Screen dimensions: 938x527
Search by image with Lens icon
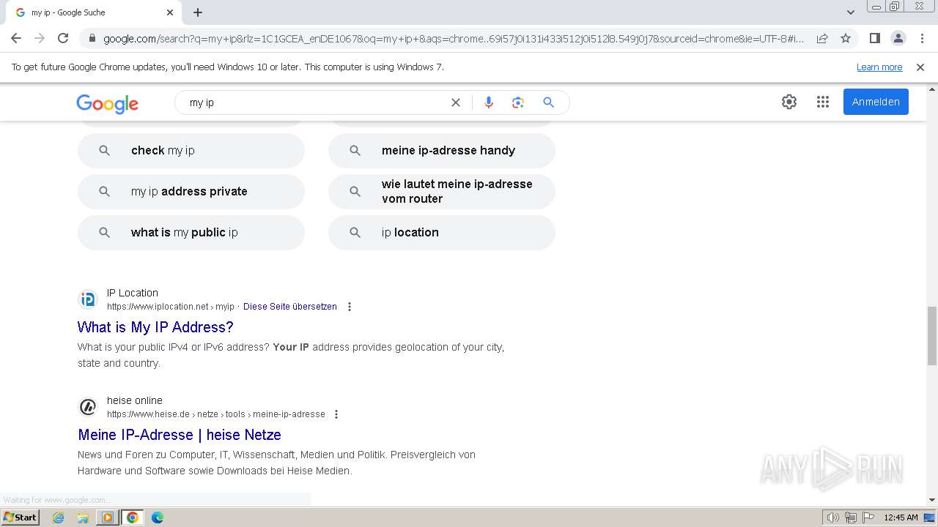[518, 102]
